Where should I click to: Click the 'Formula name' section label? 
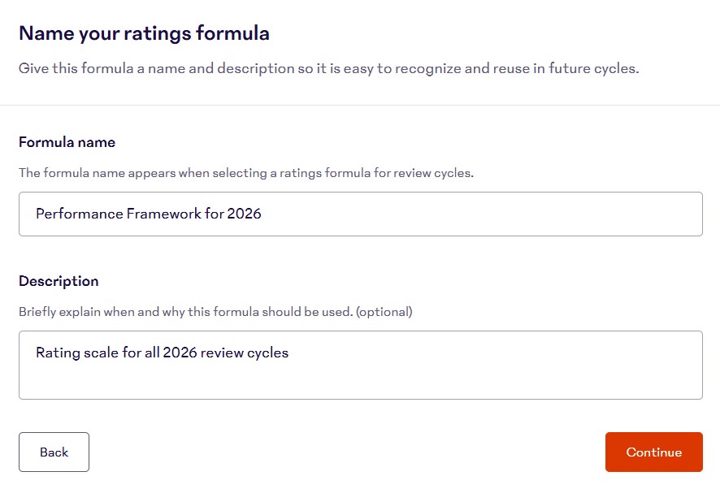[67, 141]
